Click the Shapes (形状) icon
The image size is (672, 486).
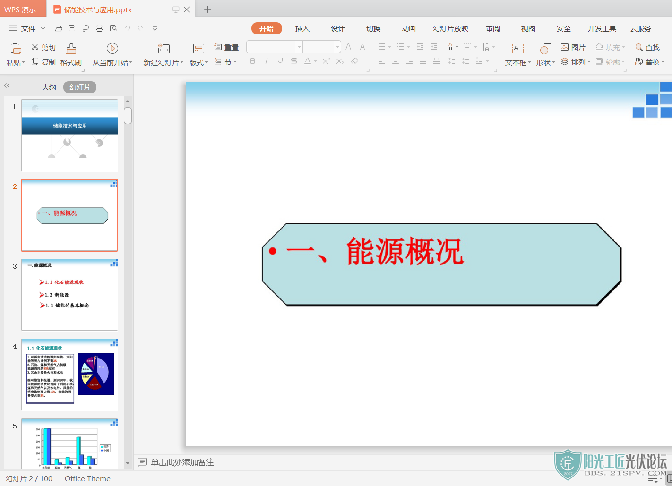(x=546, y=48)
